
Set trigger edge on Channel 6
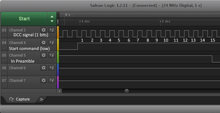52,68
